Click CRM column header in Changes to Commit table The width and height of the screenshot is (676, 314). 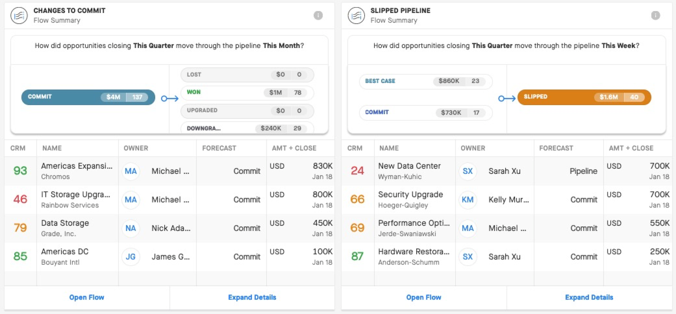click(x=18, y=148)
